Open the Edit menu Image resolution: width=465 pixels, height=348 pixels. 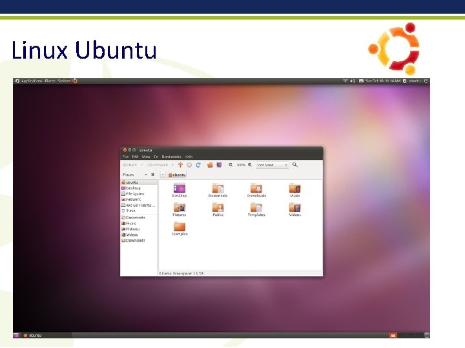[x=135, y=157]
